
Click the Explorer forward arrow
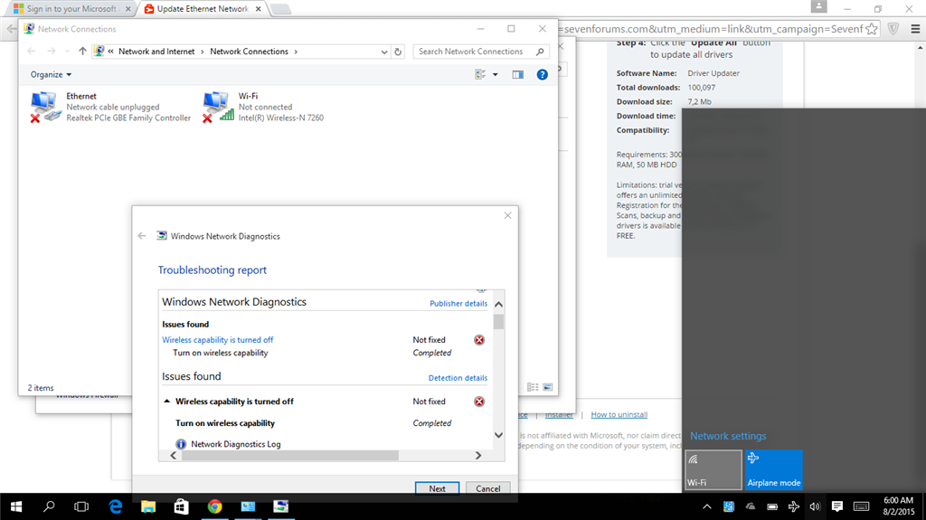click(x=52, y=52)
